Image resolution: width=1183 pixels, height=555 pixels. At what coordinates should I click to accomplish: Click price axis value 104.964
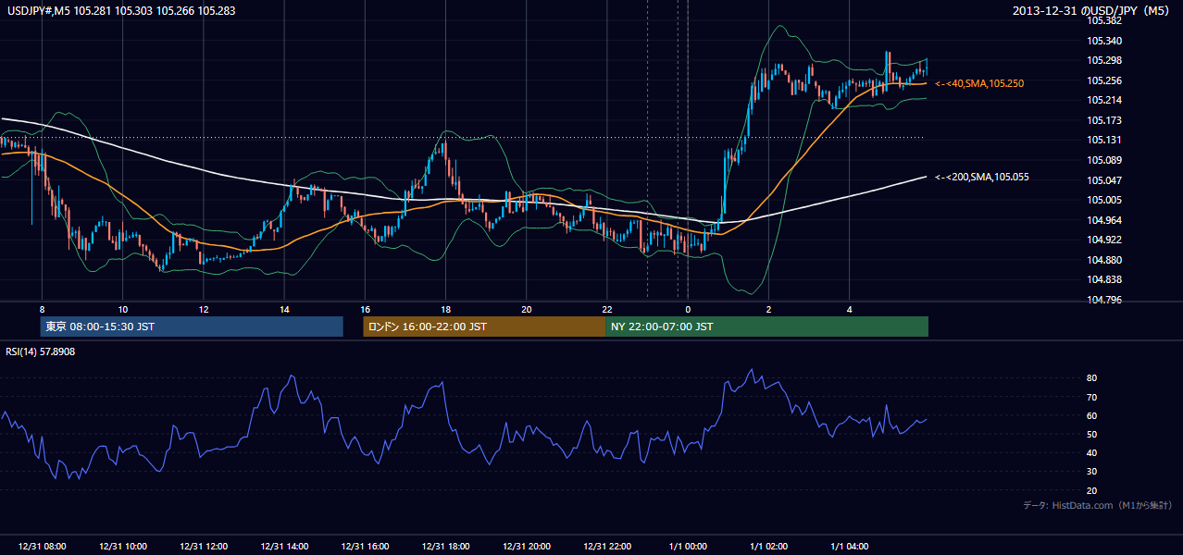1104,220
